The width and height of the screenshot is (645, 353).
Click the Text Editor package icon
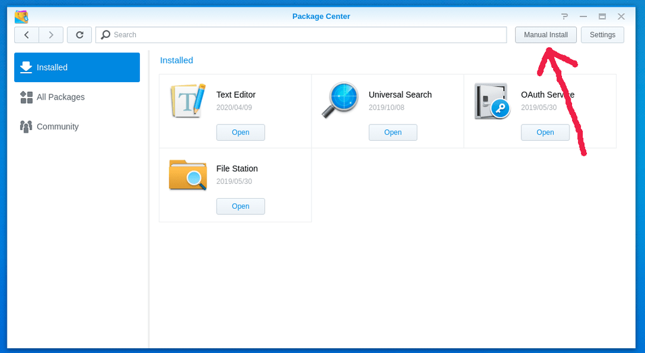pos(188,101)
